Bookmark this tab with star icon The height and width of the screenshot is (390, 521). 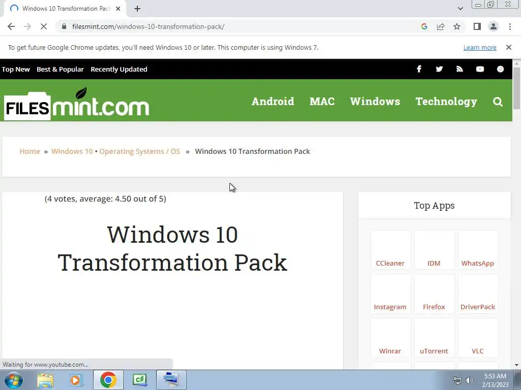click(x=457, y=26)
